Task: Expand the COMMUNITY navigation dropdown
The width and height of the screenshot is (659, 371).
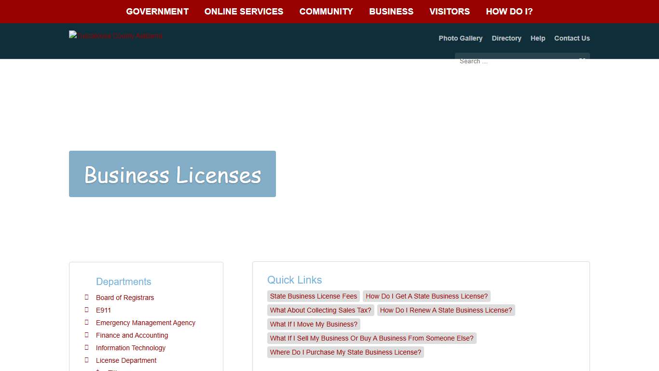Action: [326, 11]
